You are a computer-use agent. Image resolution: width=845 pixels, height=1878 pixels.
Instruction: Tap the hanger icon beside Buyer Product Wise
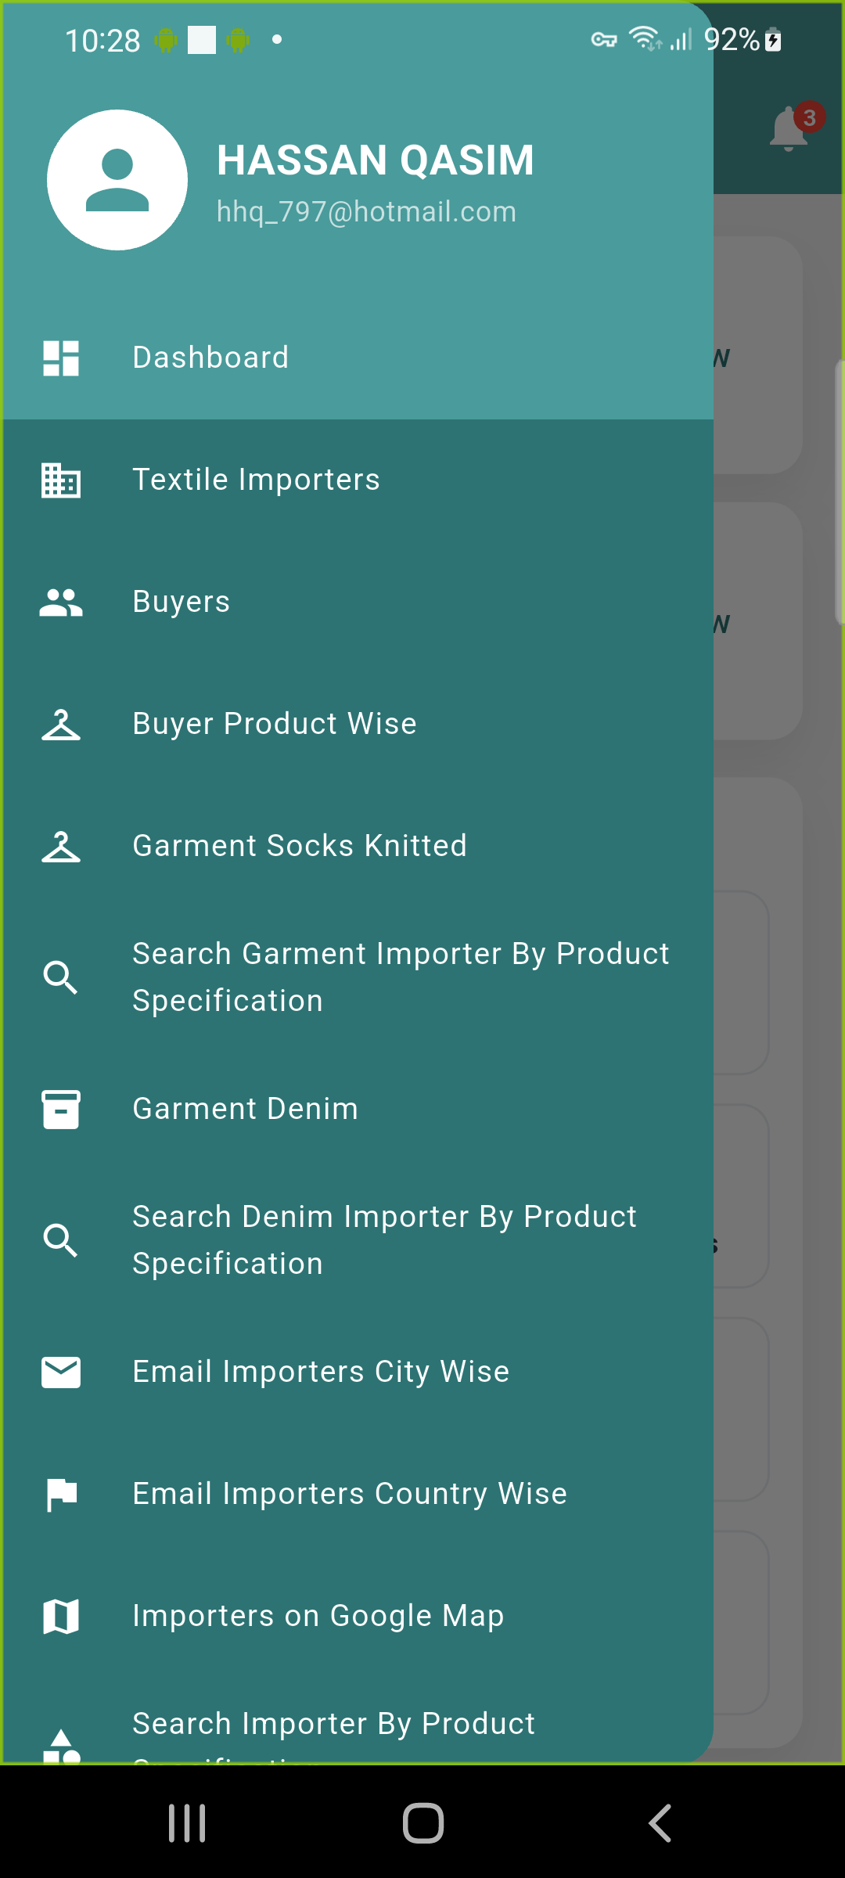point(61,725)
